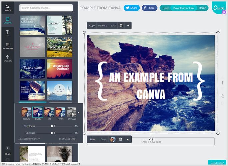Zoom in with the plus button
Viewport: 228px width, 166px height.
pos(8,148)
